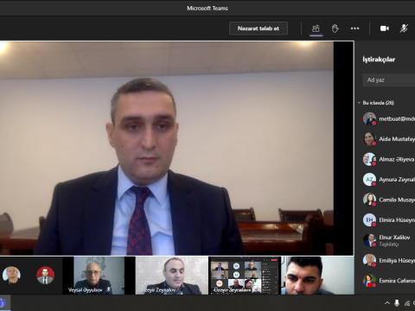Select Emiliya Hüsey participant avatar
Screen dimensions: 415x311
tap(369, 260)
